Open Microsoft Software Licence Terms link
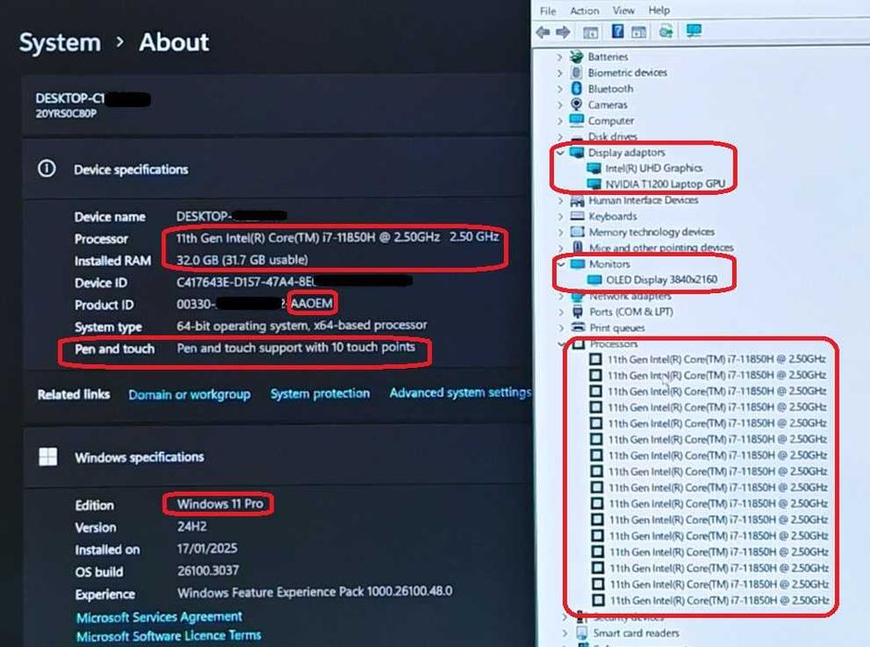 pyautogui.click(x=168, y=635)
